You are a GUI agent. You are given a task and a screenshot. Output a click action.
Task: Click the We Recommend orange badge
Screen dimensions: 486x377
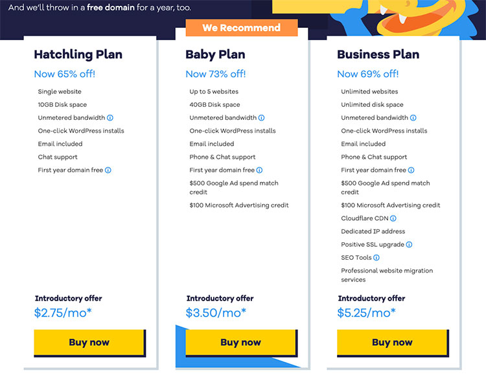241,28
